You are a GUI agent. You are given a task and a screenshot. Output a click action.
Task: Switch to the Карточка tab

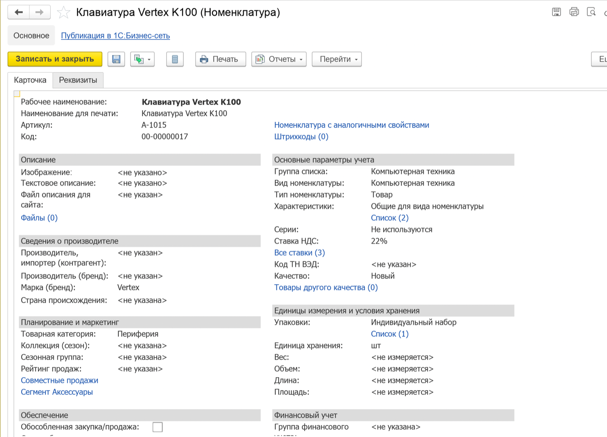(30, 80)
